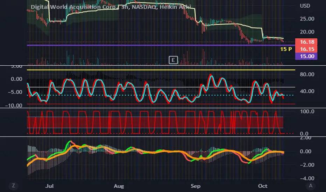326x192 pixels.
Task: Select the red 16.15 price label
Action: coord(306,49)
